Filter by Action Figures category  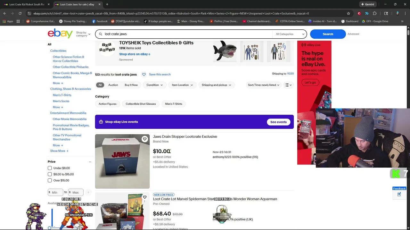click(x=107, y=104)
